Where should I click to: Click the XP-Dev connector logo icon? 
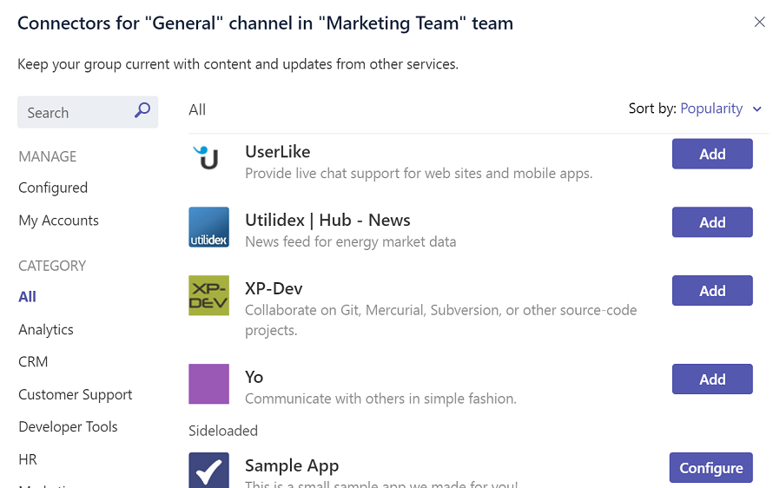coord(208,295)
